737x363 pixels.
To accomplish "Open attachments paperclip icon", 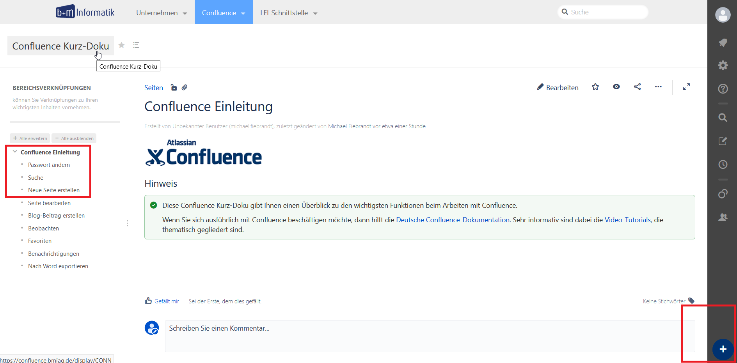I will click(185, 87).
